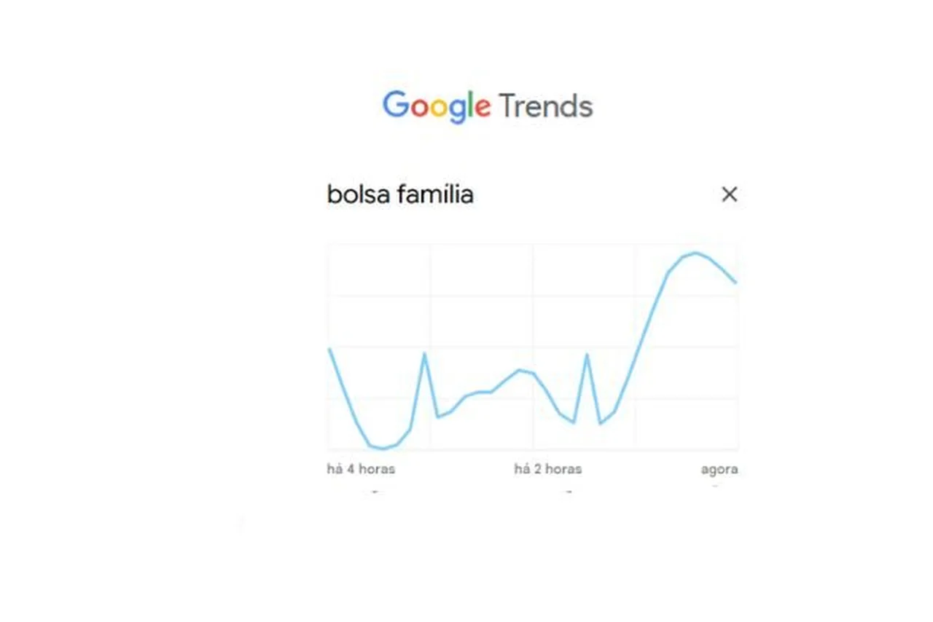Image resolution: width=933 pixels, height=622 pixels.
Task: Click the Google Trends logo
Action: [x=487, y=106]
